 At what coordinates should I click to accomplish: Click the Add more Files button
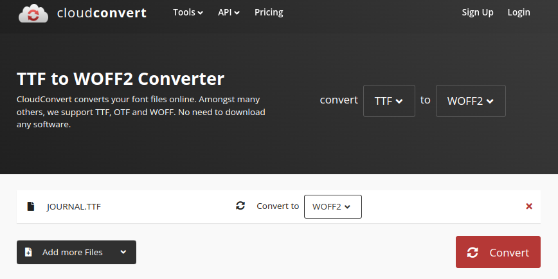(x=72, y=252)
